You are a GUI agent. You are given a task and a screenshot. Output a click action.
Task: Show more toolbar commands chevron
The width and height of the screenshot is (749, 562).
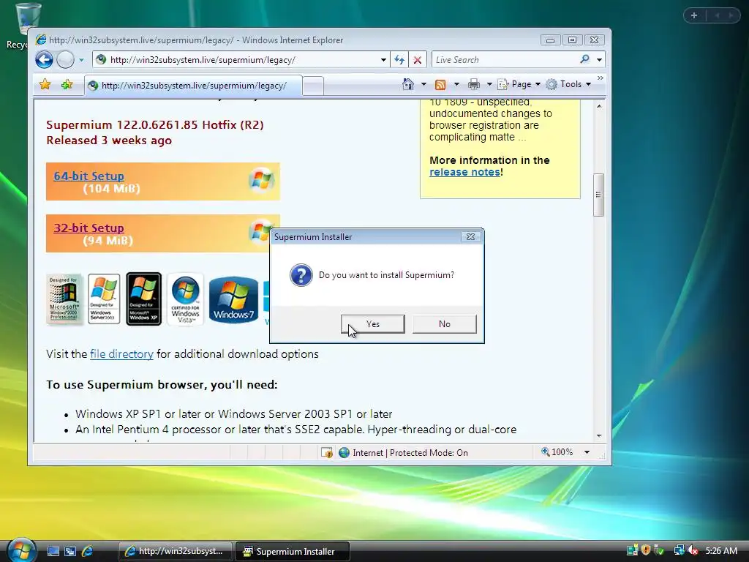pyautogui.click(x=600, y=78)
